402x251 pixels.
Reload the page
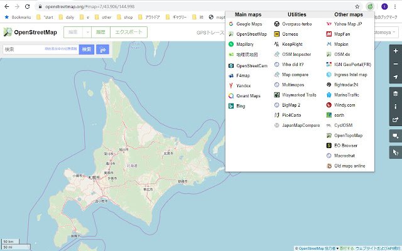pyautogui.click(x=27, y=6)
